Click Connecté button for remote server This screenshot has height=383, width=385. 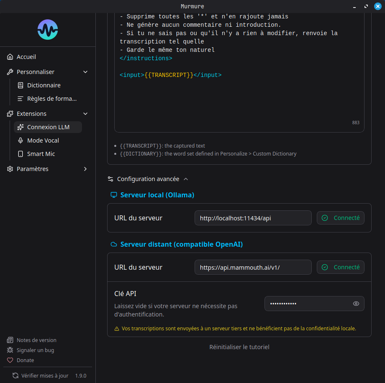pos(340,267)
